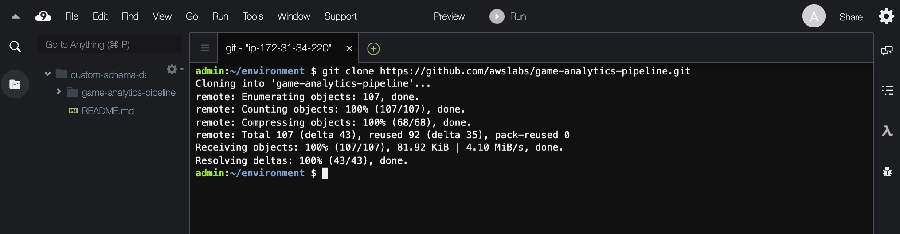Select the git terminal tab
Viewport: 900px width, 234px height.
(x=278, y=48)
